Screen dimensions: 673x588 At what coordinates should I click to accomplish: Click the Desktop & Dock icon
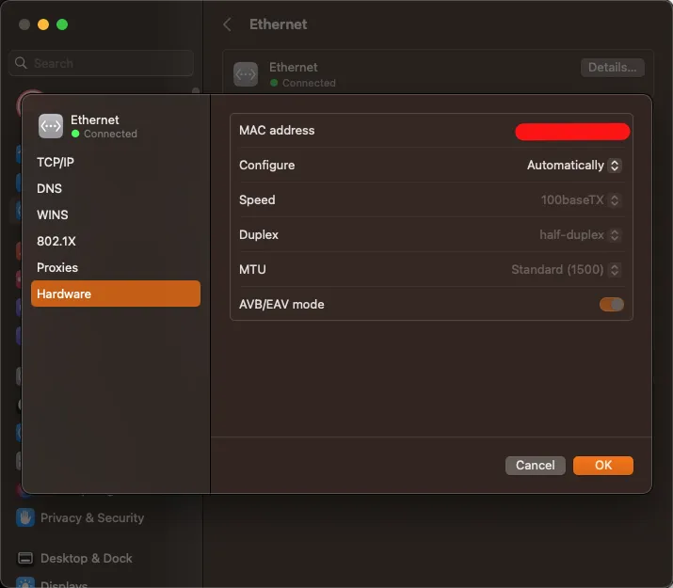click(24, 558)
